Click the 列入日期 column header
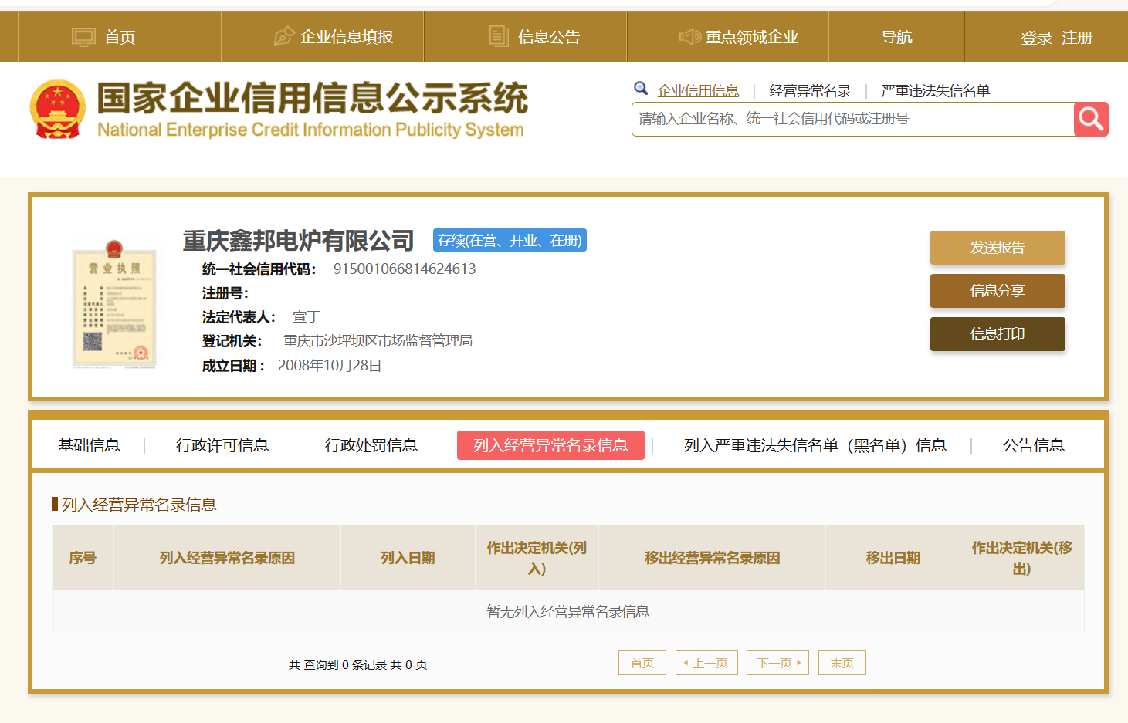The image size is (1128, 723). [x=408, y=558]
